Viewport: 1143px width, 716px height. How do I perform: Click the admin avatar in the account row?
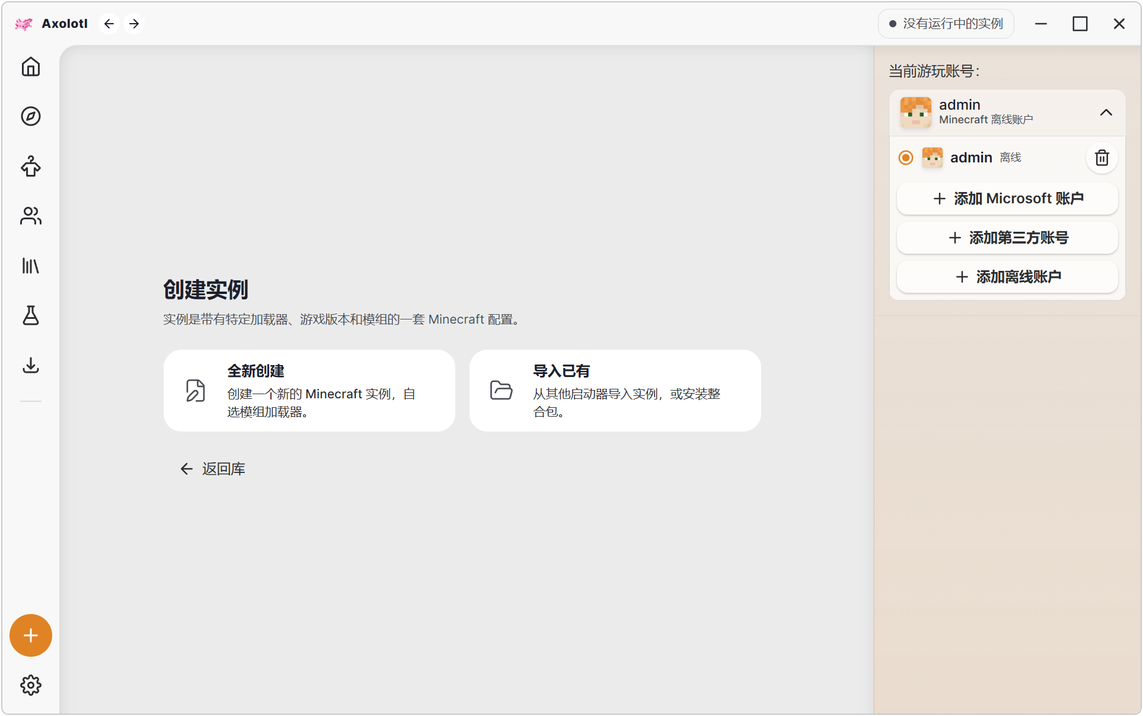[x=933, y=158]
